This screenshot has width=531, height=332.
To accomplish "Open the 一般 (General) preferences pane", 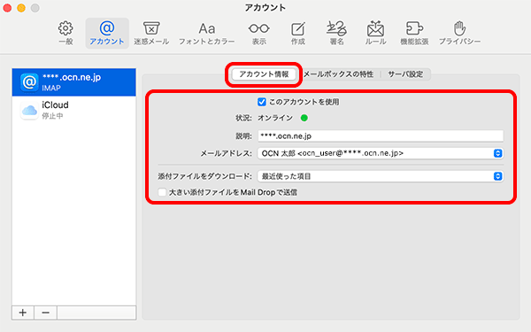I will point(65,34).
